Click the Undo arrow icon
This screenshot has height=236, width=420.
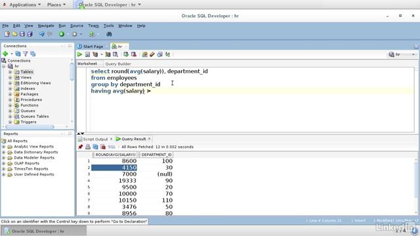click(42, 34)
